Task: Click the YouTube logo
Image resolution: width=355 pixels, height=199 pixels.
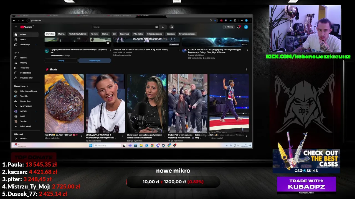Action: pos(26,27)
